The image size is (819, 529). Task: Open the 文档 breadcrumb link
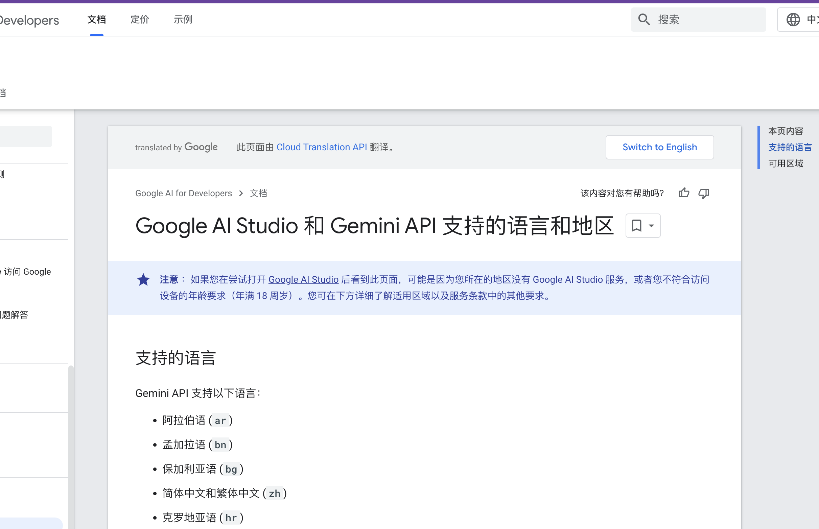tap(258, 194)
